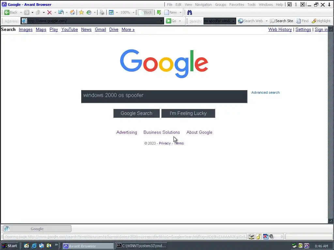Open the Help menu

280,5
